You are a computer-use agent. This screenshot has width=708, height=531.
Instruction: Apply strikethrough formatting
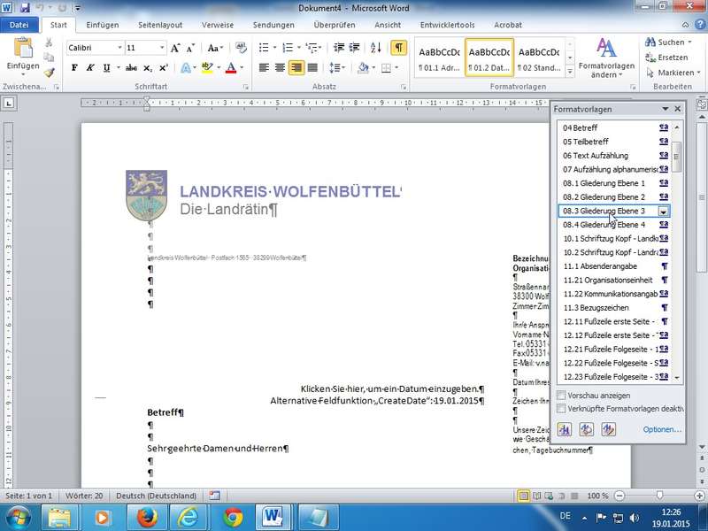coord(131,68)
